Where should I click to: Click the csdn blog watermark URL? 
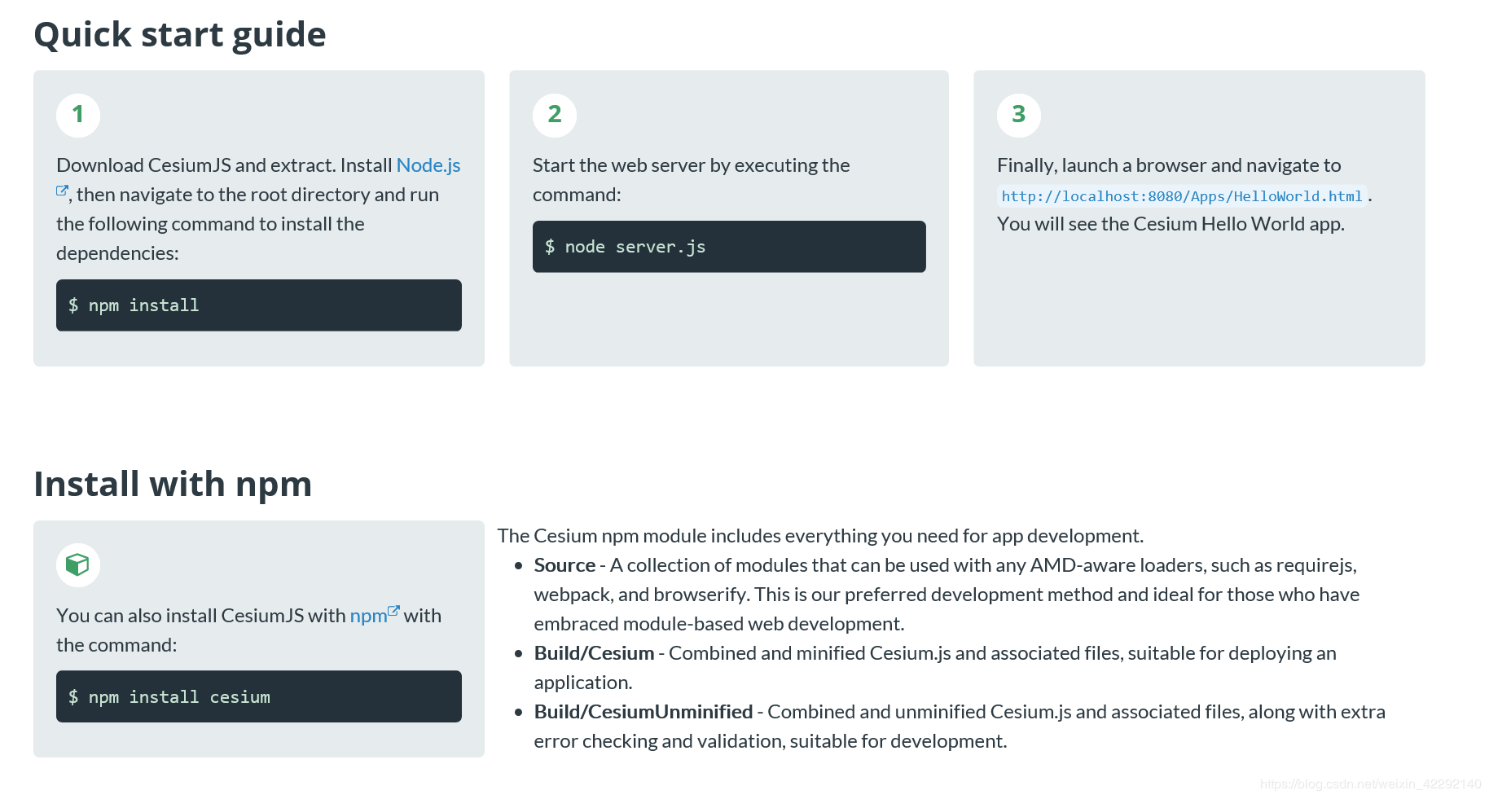click(1370, 784)
